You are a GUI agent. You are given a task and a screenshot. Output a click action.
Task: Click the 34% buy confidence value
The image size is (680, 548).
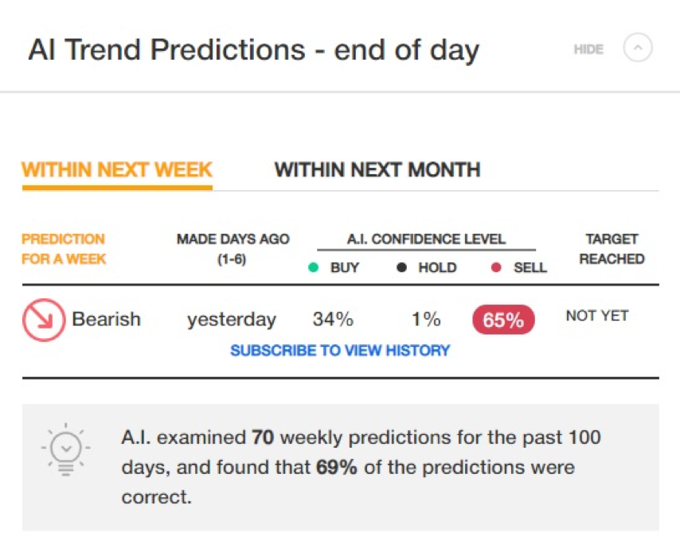pyautogui.click(x=333, y=319)
